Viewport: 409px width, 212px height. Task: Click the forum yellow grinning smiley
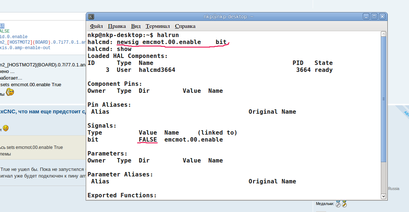pyautogui.click(x=5, y=128)
